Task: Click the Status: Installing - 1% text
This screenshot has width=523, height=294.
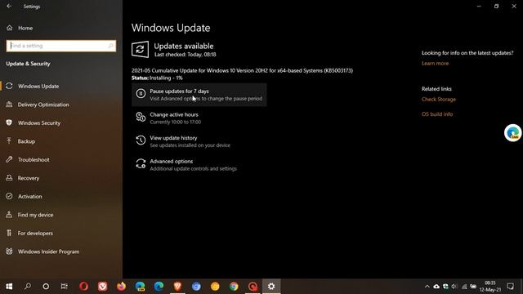Action: 157,78
